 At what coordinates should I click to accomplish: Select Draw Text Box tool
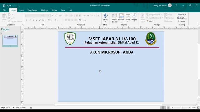(114, 18)
